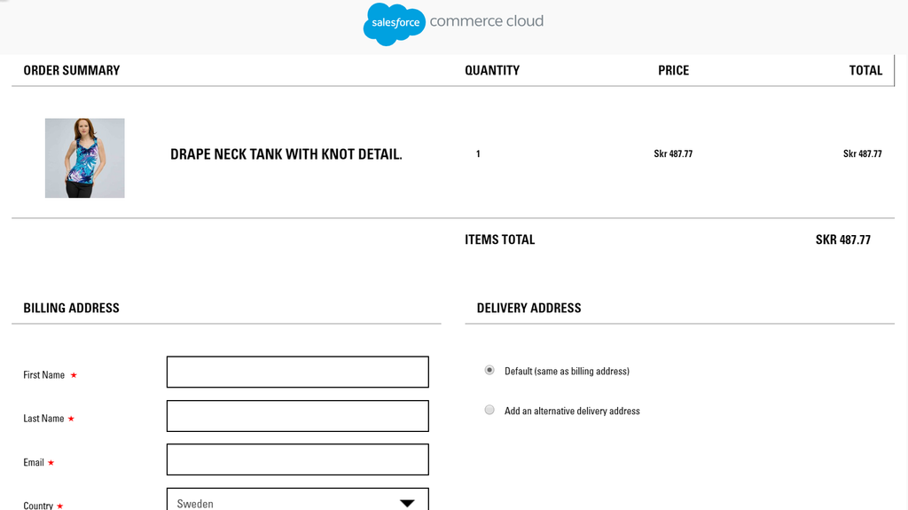Click the Quantity column header

492,70
